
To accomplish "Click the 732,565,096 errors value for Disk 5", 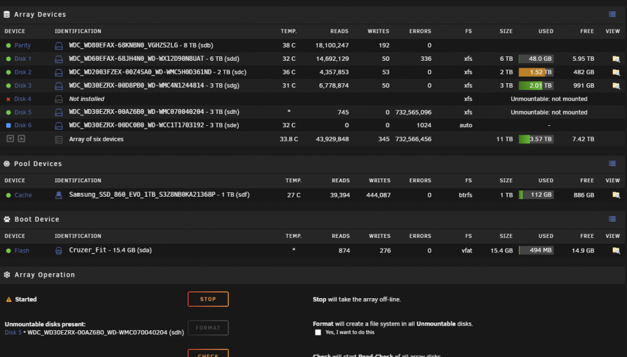I will (413, 113).
